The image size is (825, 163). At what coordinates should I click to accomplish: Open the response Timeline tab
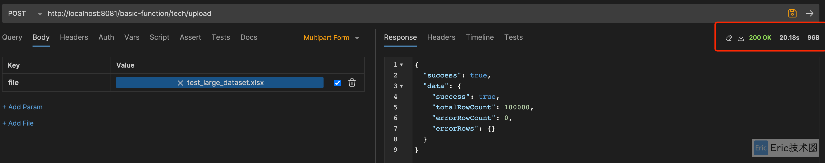pyautogui.click(x=479, y=37)
